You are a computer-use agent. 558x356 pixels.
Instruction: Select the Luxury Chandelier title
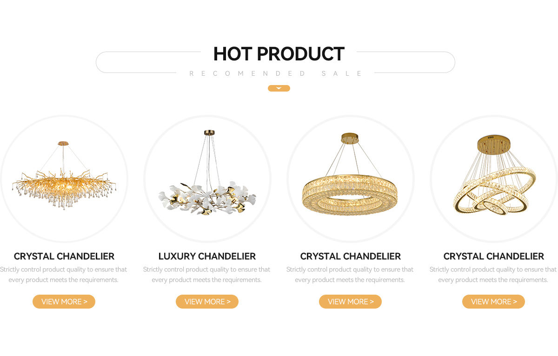click(x=207, y=256)
